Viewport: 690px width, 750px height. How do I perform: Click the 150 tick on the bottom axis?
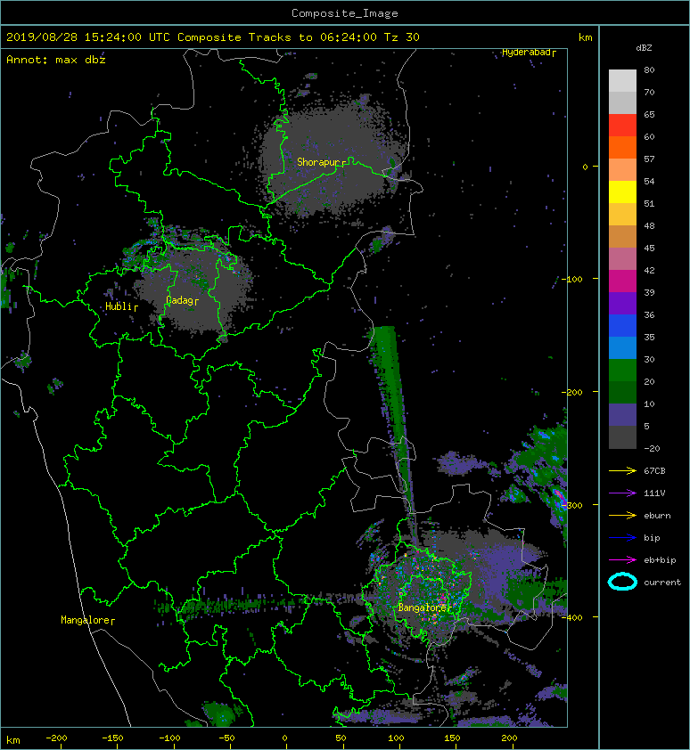click(452, 738)
